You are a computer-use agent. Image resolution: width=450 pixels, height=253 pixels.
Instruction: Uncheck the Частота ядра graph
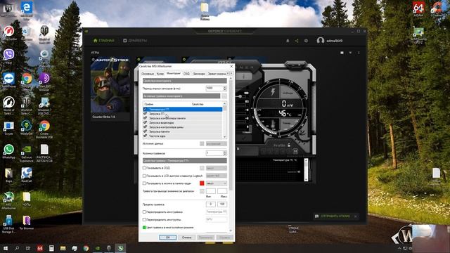tap(146, 136)
